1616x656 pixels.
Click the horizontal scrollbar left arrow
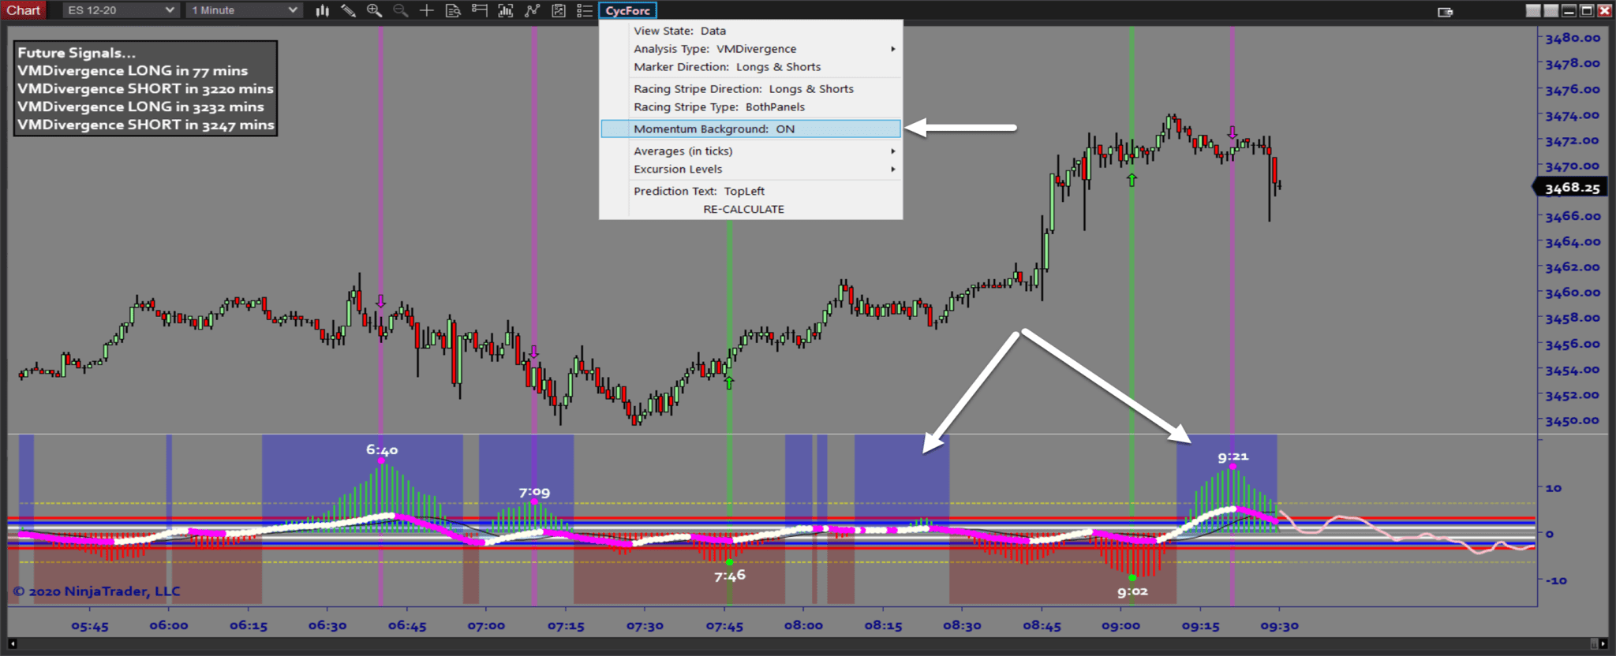click(x=12, y=644)
